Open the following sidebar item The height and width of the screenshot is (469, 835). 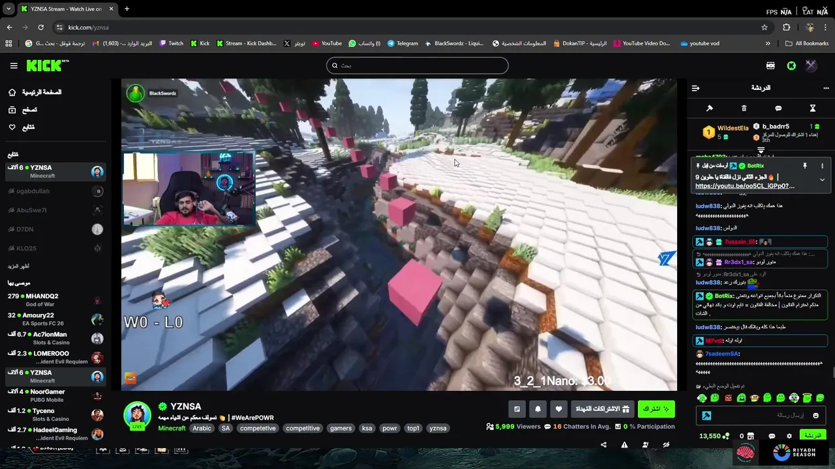22,127
